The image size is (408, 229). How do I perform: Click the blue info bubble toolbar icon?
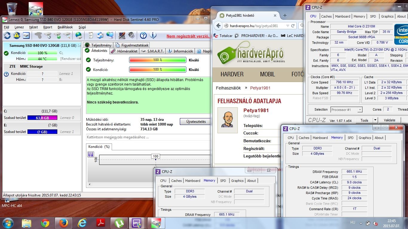coord(153,36)
